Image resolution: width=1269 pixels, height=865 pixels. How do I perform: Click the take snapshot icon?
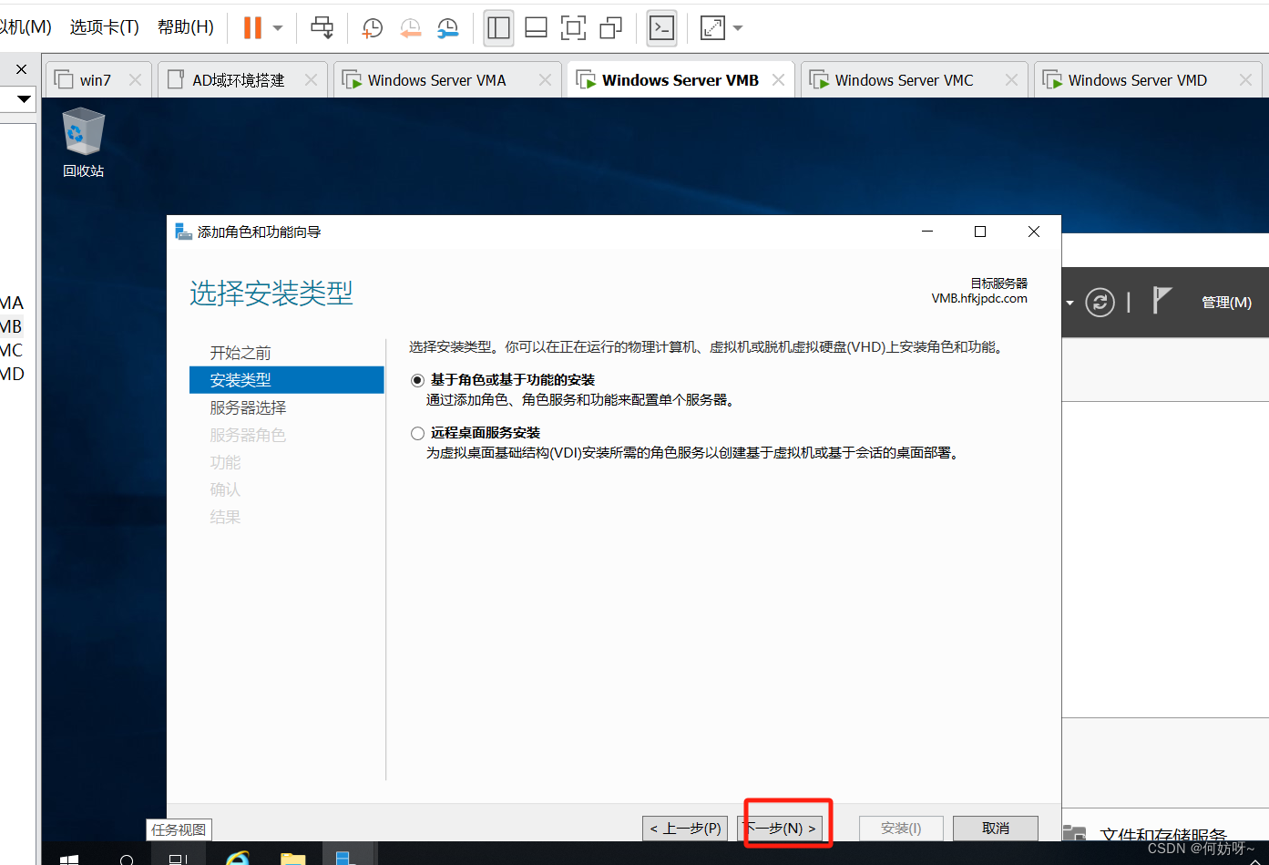pyautogui.click(x=373, y=28)
